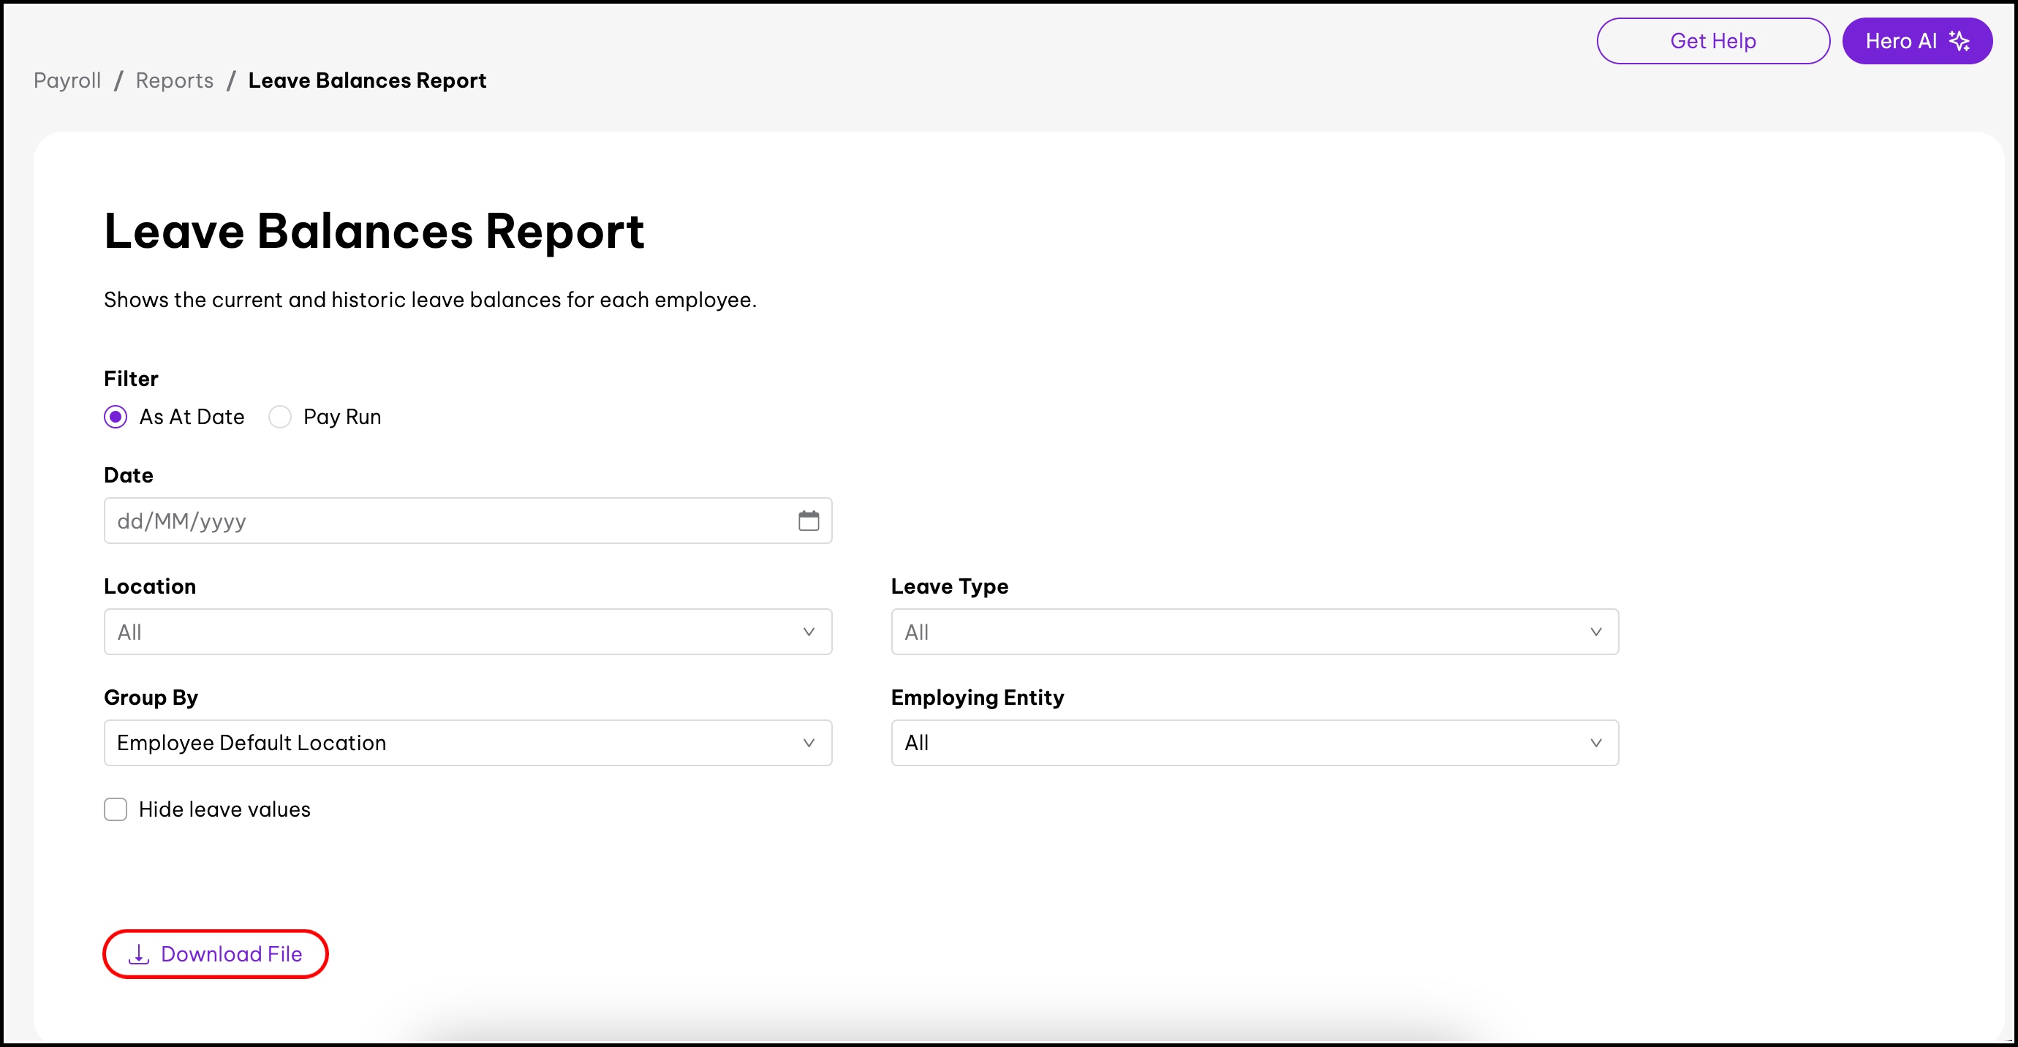Enable the Hide leave values checkbox
2018x1047 pixels.
point(116,809)
